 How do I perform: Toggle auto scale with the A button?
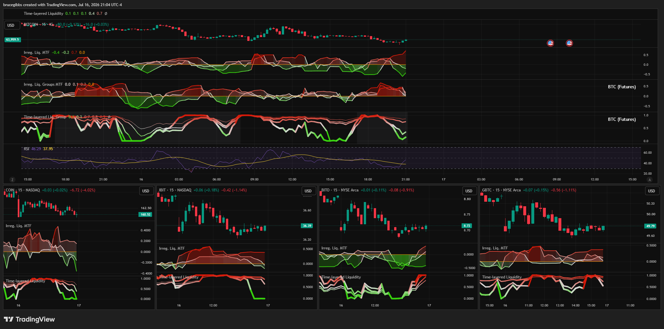click(650, 179)
